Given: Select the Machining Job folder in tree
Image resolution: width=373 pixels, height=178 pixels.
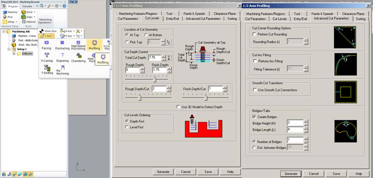Looking at the screenshot, I should [9, 32].
